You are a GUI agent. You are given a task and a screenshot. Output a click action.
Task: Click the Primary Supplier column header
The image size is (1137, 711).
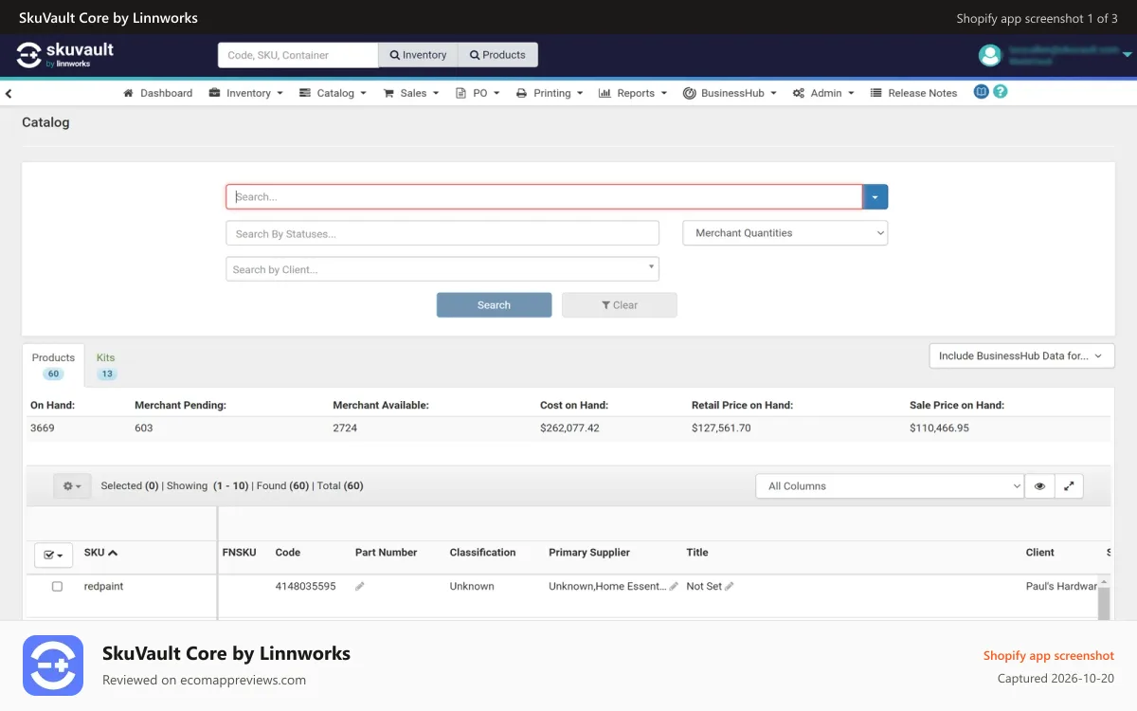(x=589, y=553)
